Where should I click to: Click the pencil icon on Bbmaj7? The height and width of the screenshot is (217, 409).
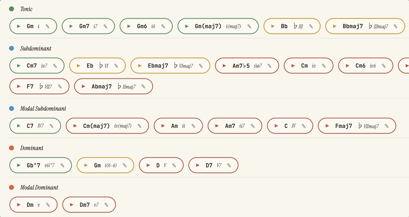[x=396, y=26]
